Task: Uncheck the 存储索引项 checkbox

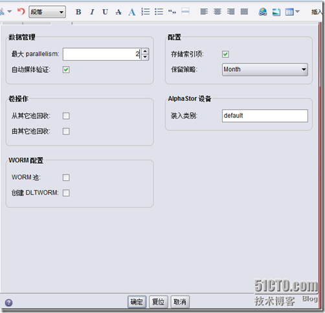Action: point(225,54)
